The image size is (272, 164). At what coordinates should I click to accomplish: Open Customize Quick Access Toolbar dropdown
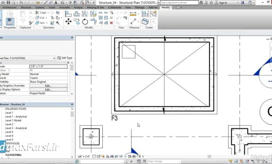[x=94, y=2]
